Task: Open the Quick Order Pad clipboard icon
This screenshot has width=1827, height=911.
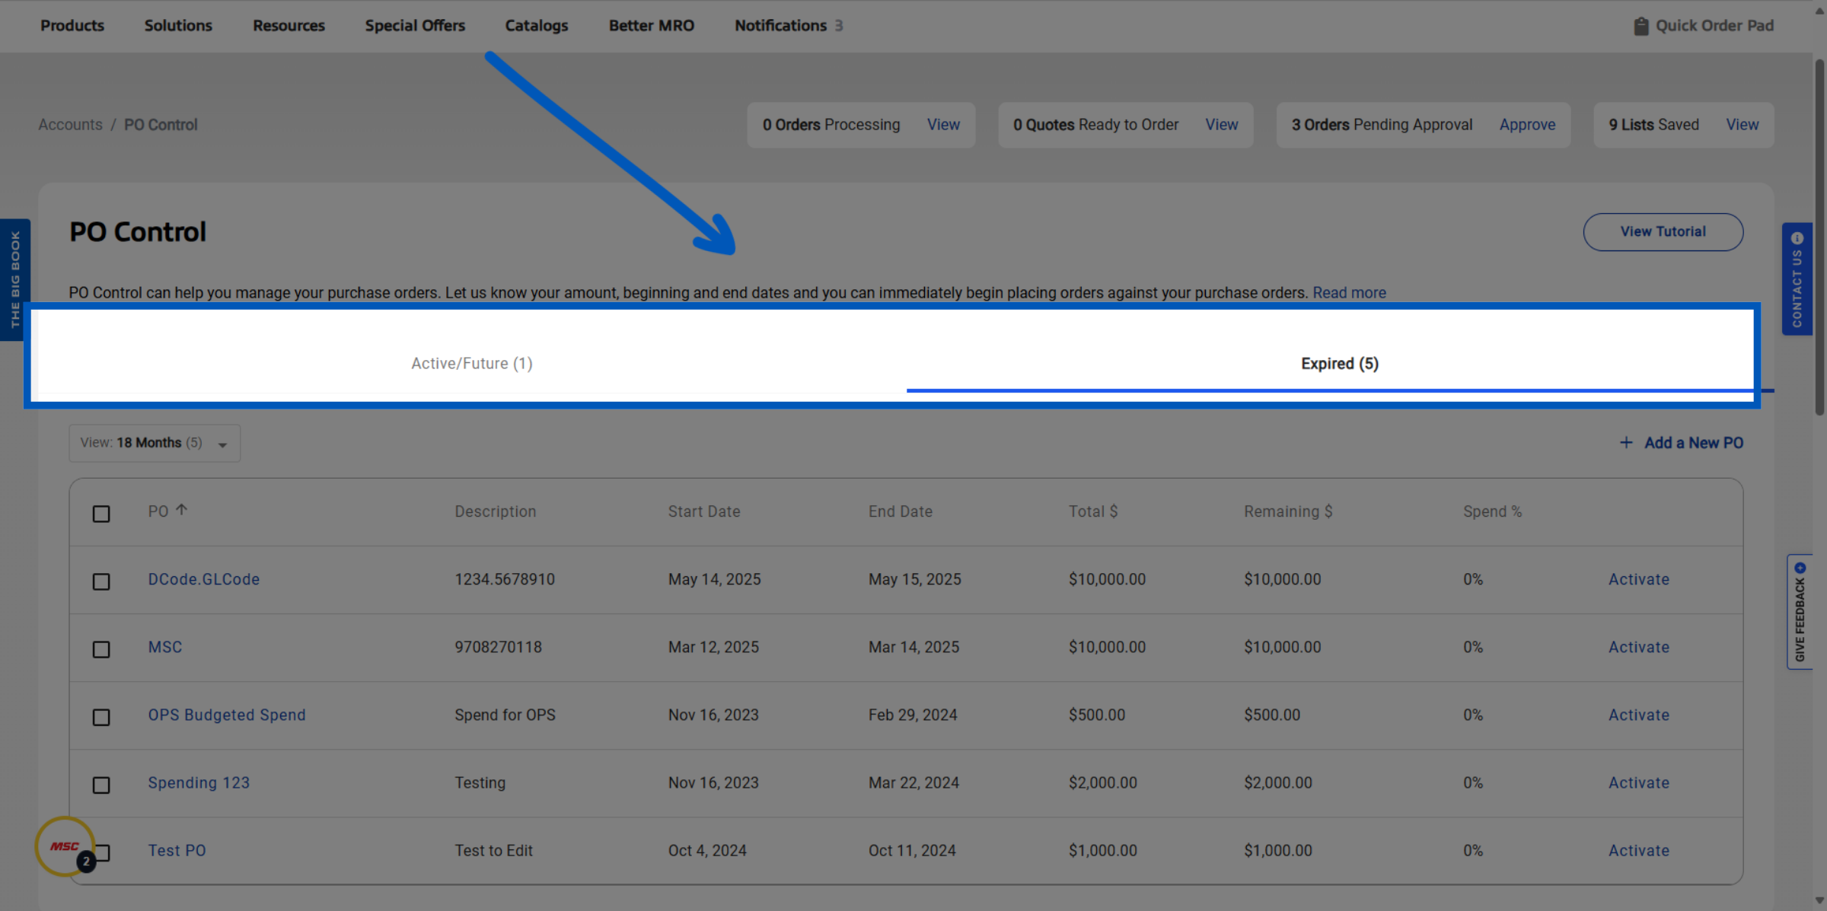Action: tap(1640, 26)
